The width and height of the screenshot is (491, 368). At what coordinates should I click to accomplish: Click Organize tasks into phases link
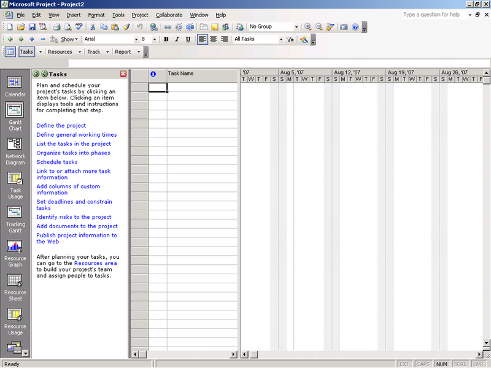click(73, 153)
